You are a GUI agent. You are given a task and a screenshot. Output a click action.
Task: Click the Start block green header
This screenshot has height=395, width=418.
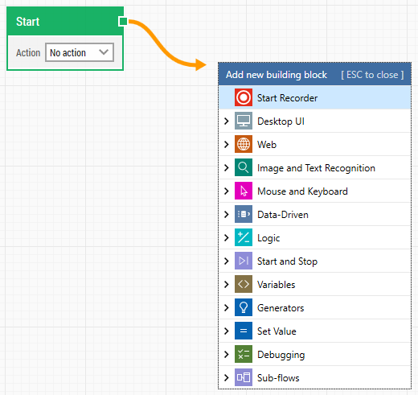tap(65, 21)
